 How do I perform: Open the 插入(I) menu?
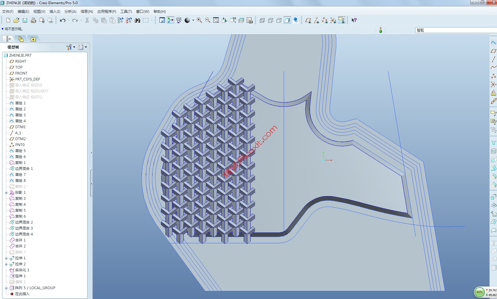[x=55, y=12]
